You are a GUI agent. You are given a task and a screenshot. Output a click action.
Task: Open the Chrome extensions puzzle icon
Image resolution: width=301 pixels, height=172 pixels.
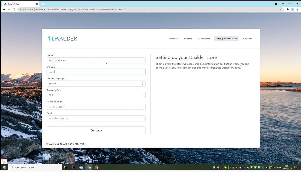pyautogui.click(x=287, y=9)
